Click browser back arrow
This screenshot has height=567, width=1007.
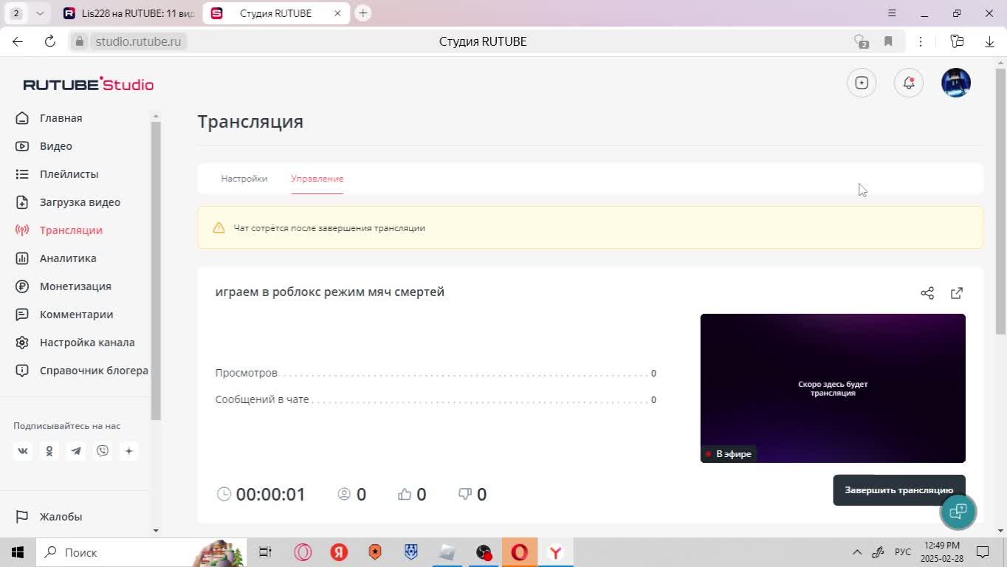click(18, 41)
